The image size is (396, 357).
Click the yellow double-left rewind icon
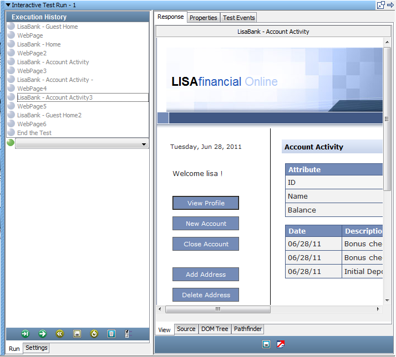click(x=59, y=334)
